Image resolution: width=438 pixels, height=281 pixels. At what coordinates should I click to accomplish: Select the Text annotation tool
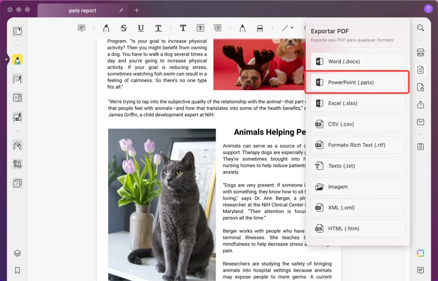(x=183, y=28)
